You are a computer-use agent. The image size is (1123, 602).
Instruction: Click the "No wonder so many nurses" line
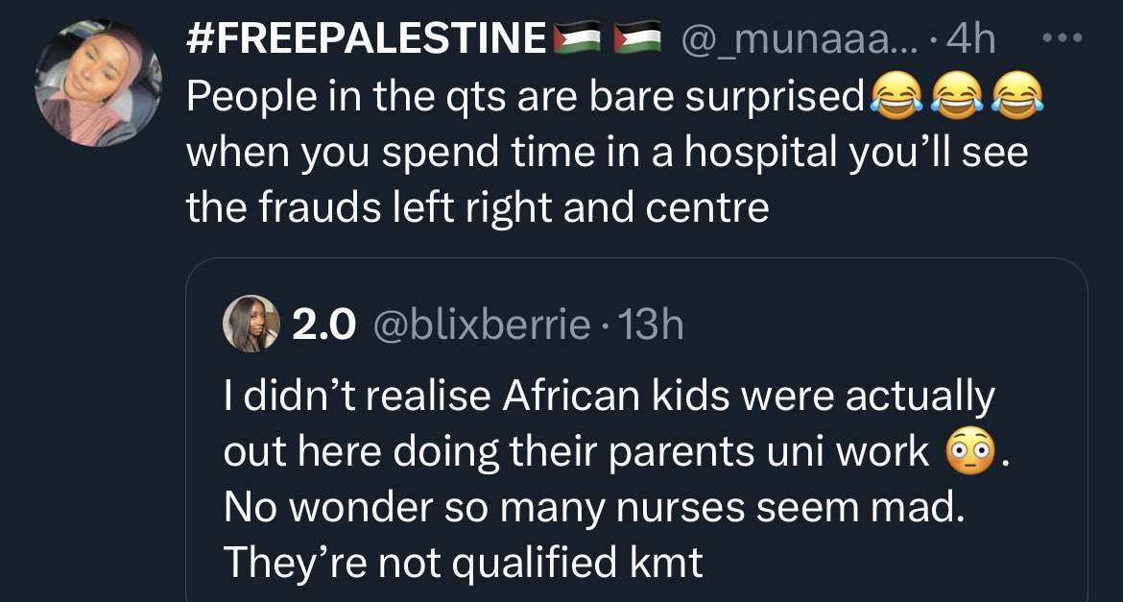coord(590,506)
